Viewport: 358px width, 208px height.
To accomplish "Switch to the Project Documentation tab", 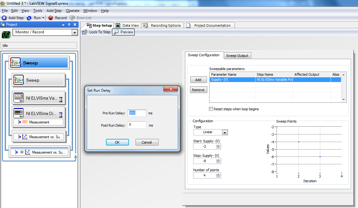I will click(x=210, y=25).
